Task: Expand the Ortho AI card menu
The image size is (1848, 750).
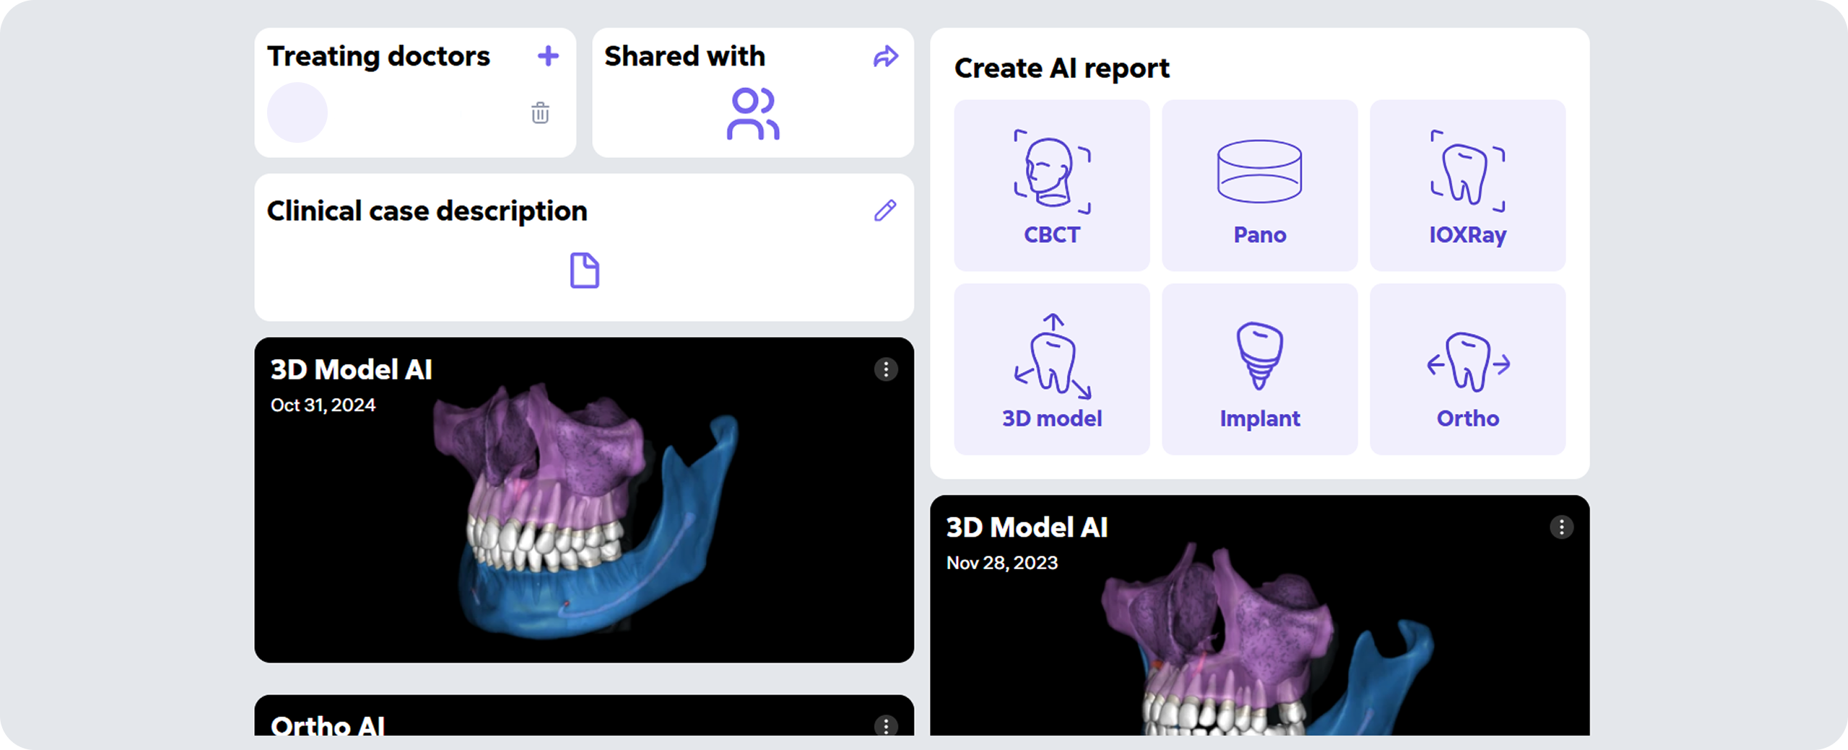Action: point(886,725)
